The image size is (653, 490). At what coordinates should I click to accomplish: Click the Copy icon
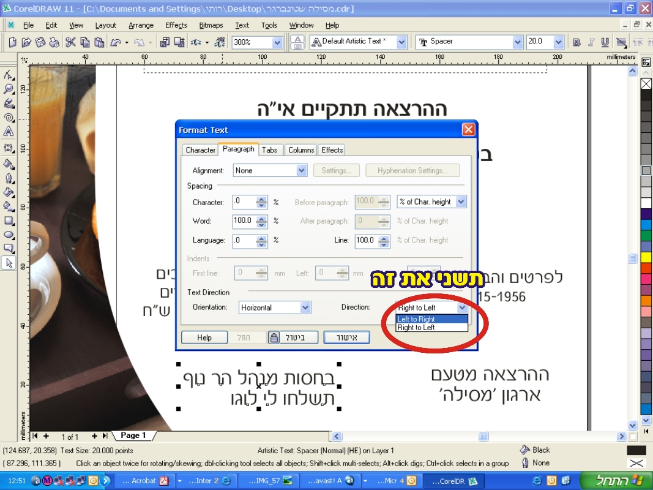coord(85,42)
